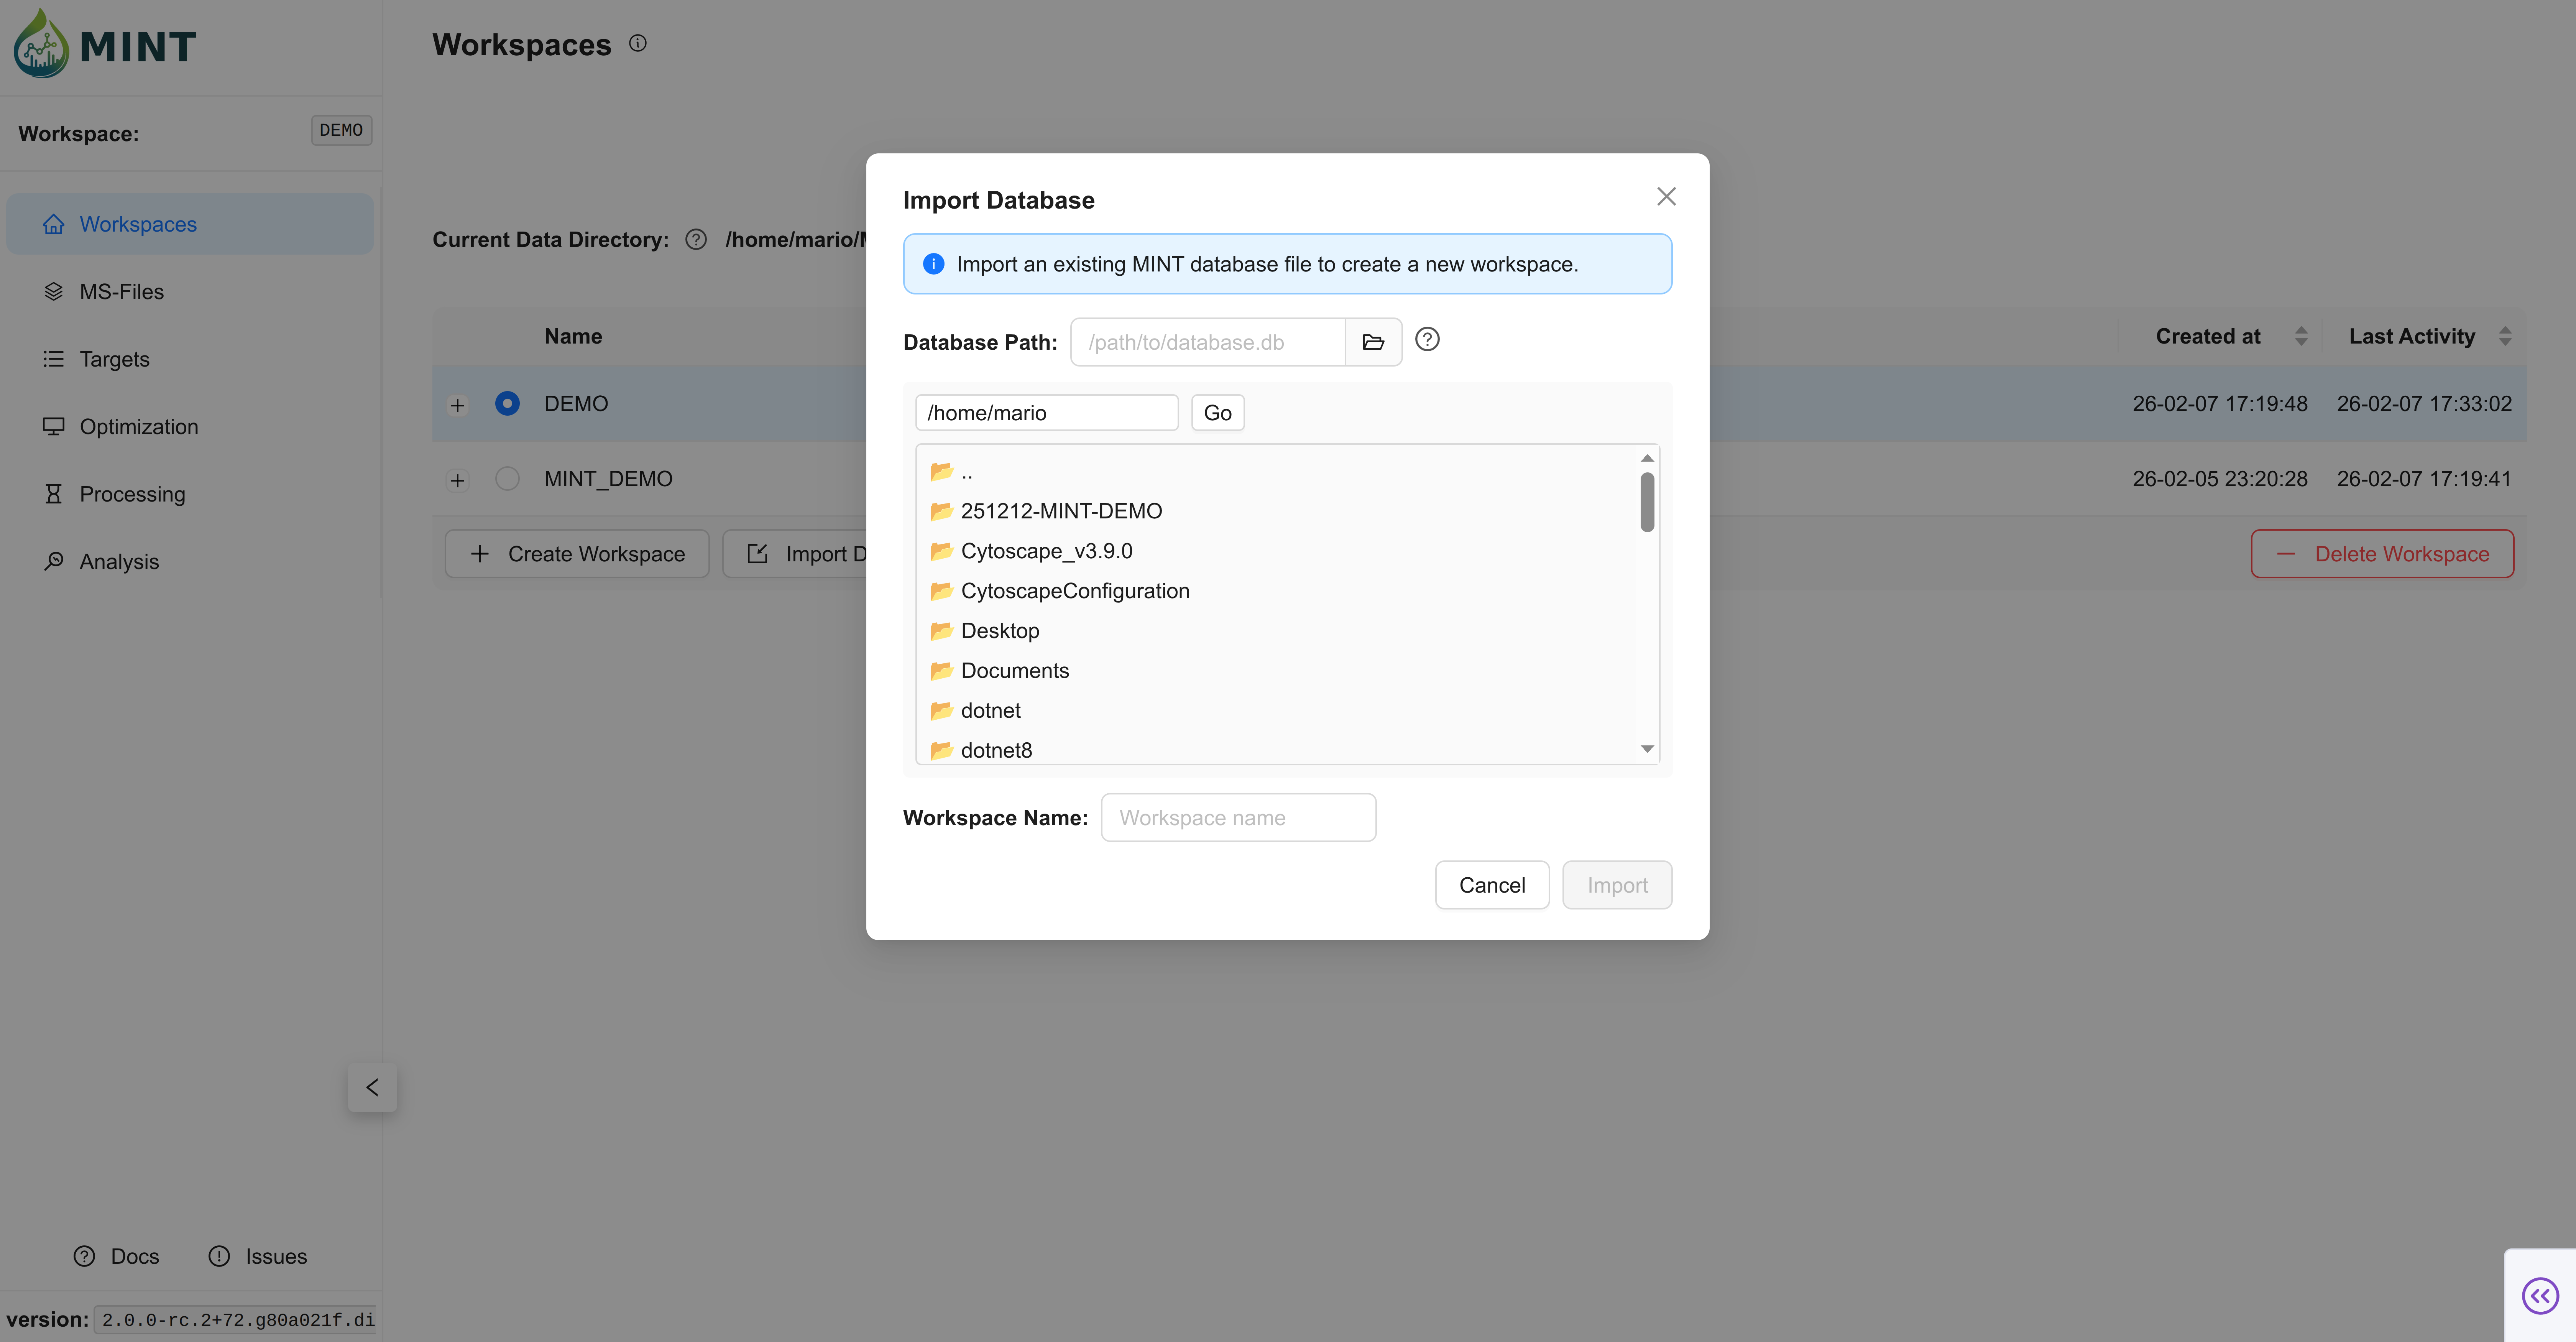
Task: Select the DEMO workspace radio button
Action: [507, 404]
